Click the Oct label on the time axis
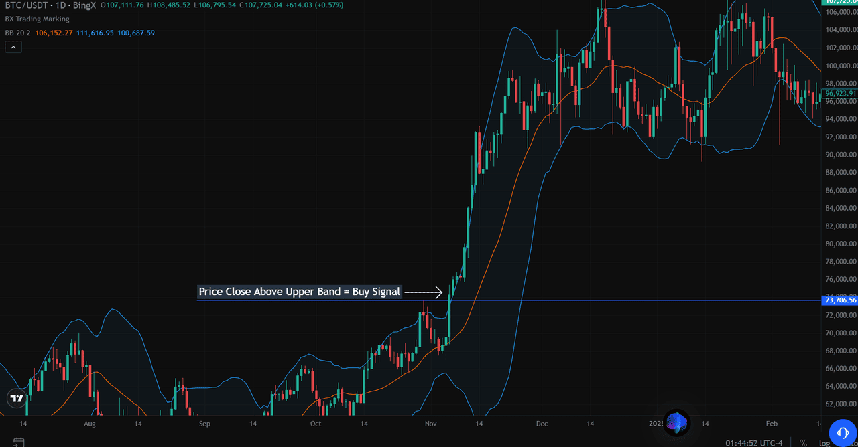Viewport: 858px width, 447px height. [x=316, y=424]
